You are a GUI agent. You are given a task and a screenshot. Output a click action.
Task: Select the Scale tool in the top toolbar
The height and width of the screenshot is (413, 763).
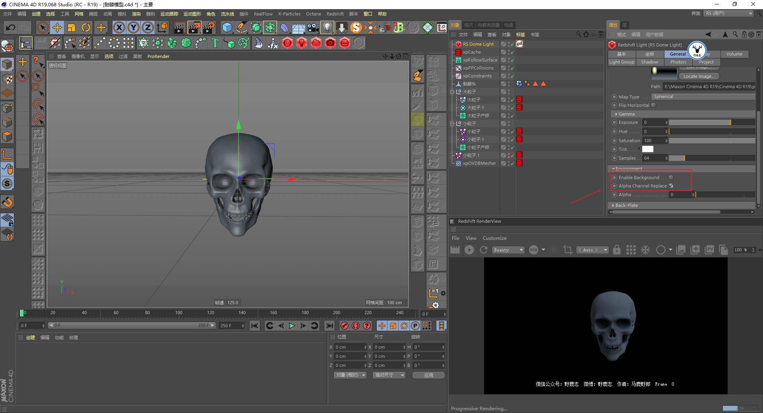tap(72, 27)
